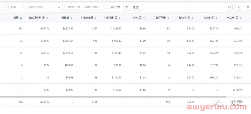
Task: Select total natural order rate 46.88 %
Action: [45, 102]
